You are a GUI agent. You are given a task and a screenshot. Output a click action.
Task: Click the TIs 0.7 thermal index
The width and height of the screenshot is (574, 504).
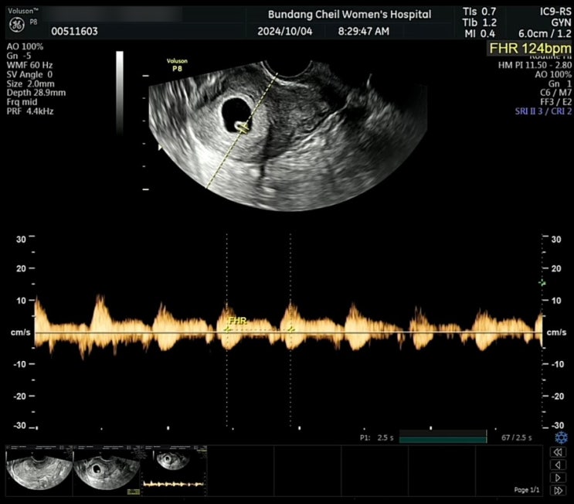pyautogui.click(x=479, y=12)
